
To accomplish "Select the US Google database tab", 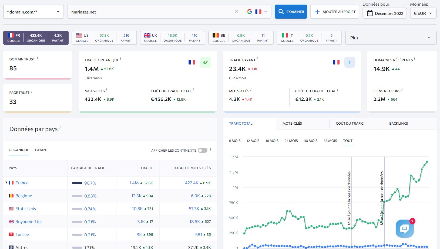I will point(104,38).
